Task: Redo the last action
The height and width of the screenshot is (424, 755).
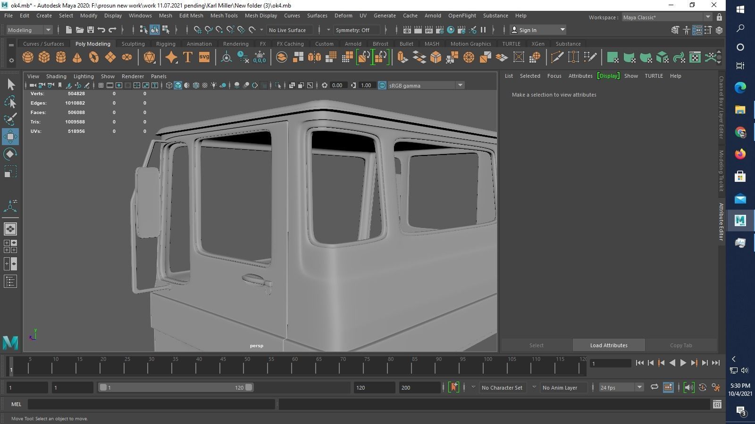Action: tap(112, 30)
